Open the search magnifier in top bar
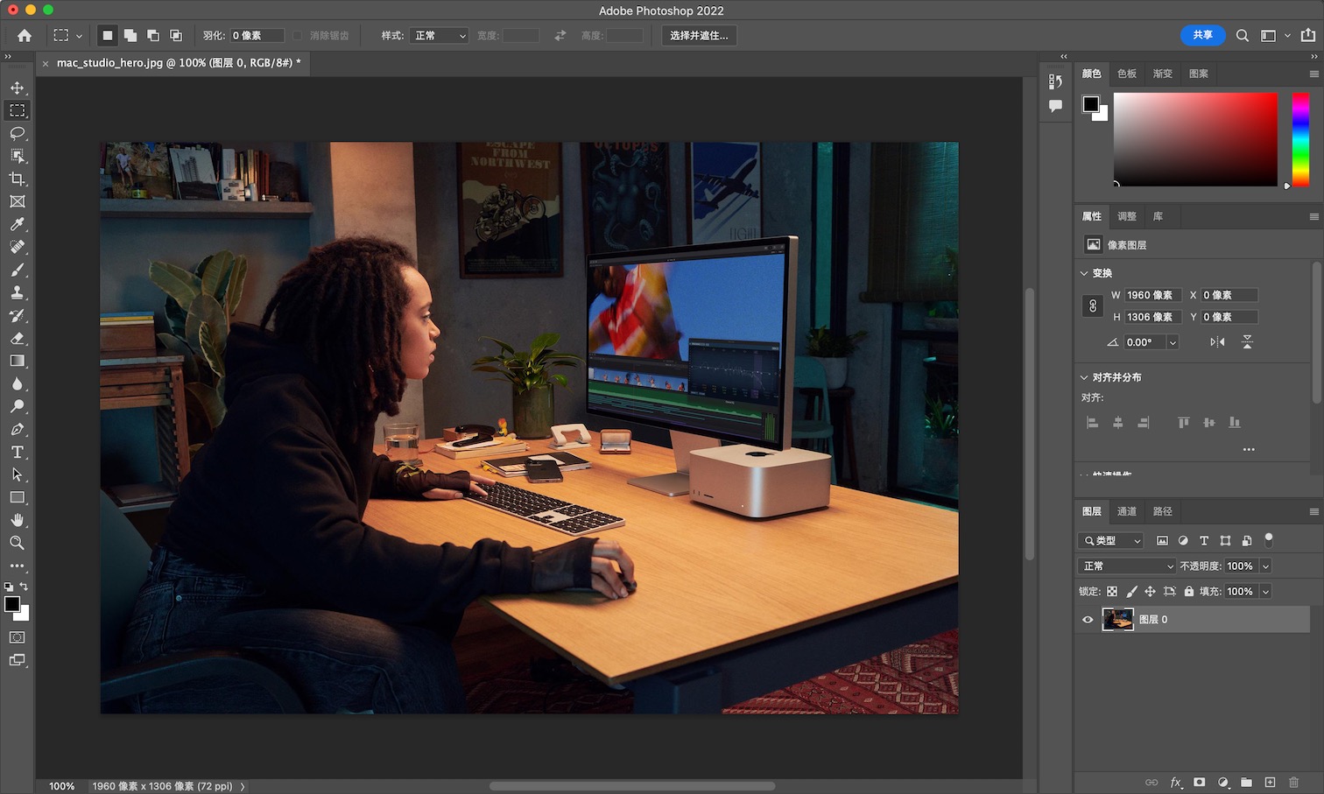The height and width of the screenshot is (794, 1324). click(1243, 36)
